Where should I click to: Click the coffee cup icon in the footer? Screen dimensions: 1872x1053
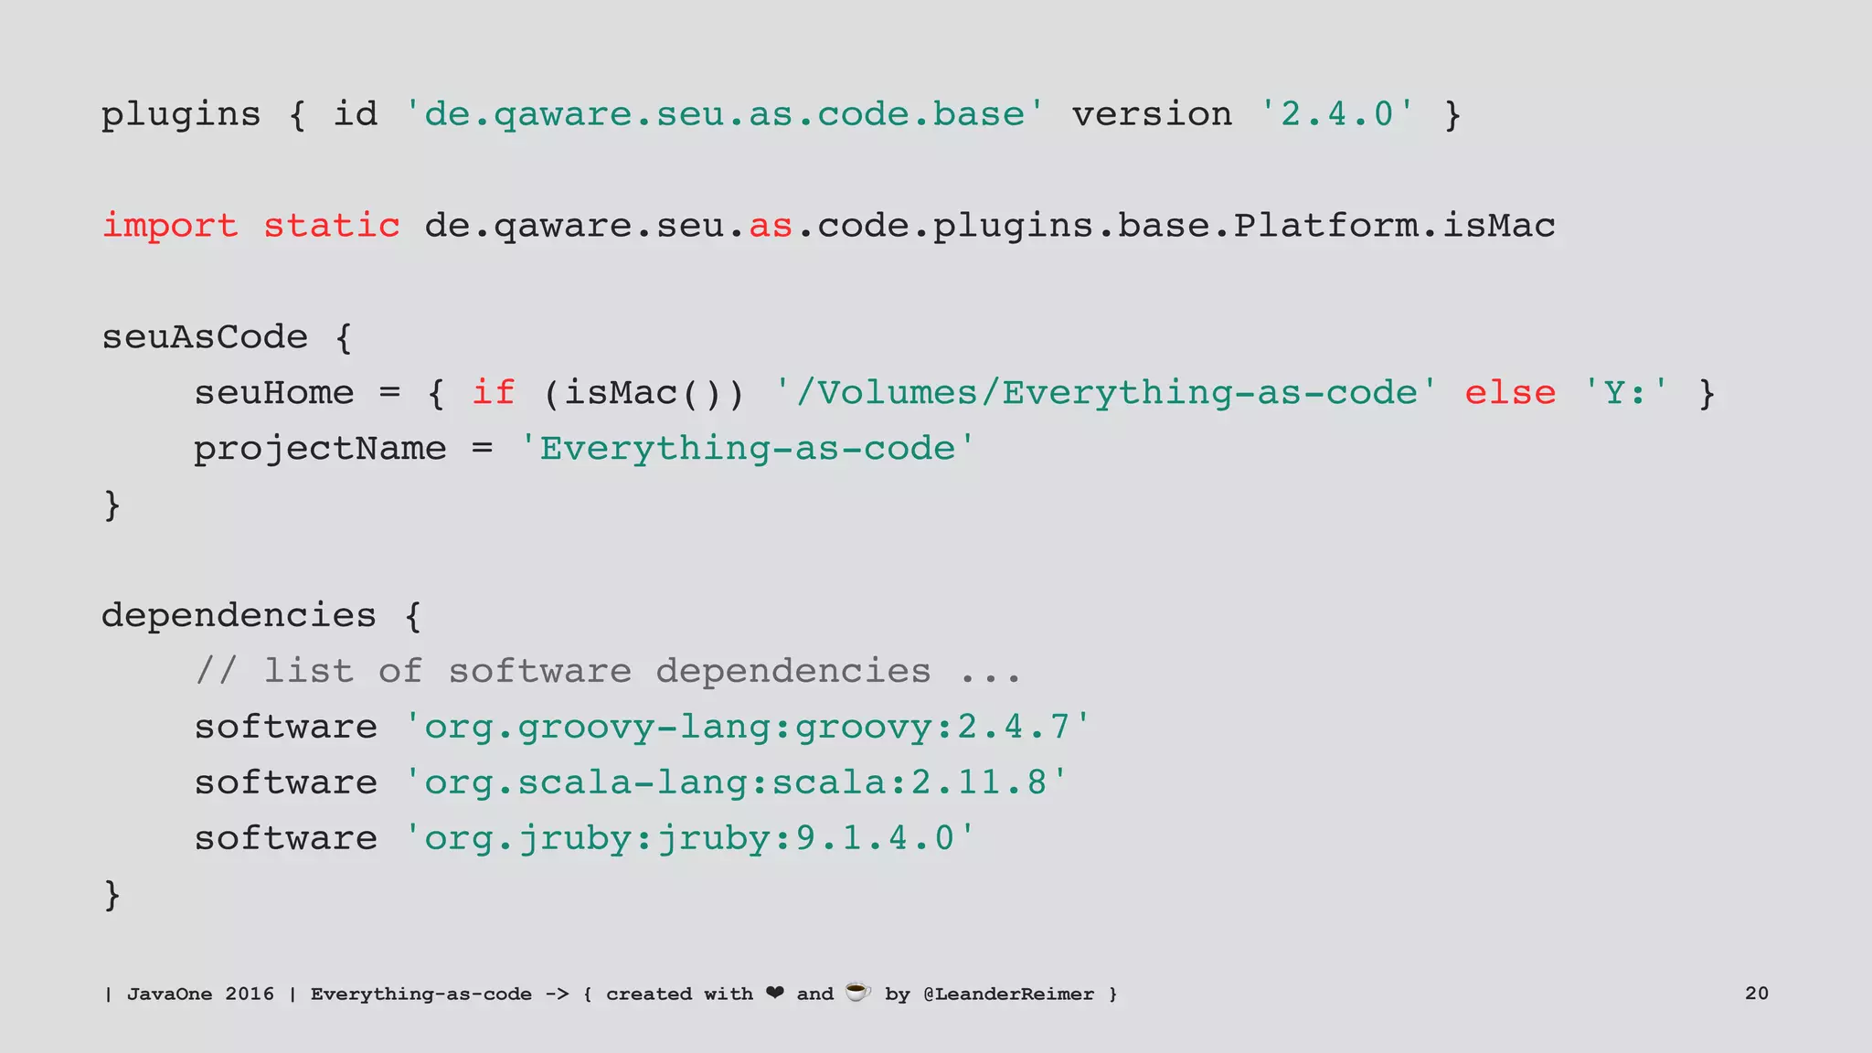point(857,992)
